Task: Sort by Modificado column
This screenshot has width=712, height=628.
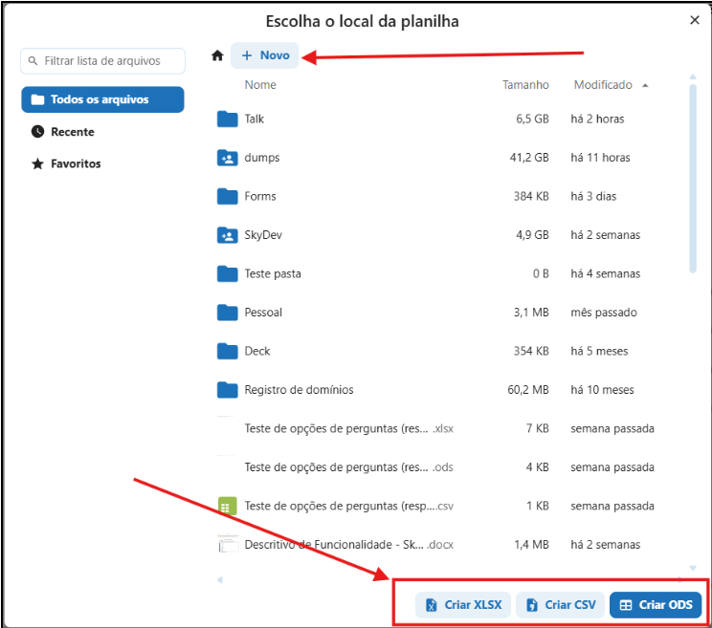Action: pos(603,85)
